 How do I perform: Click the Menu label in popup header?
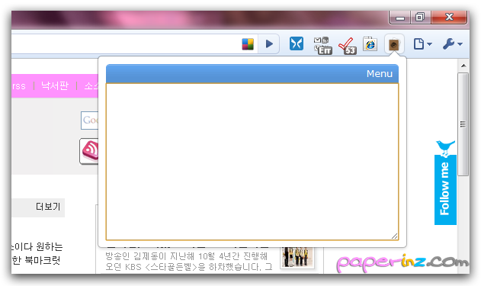(380, 74)
